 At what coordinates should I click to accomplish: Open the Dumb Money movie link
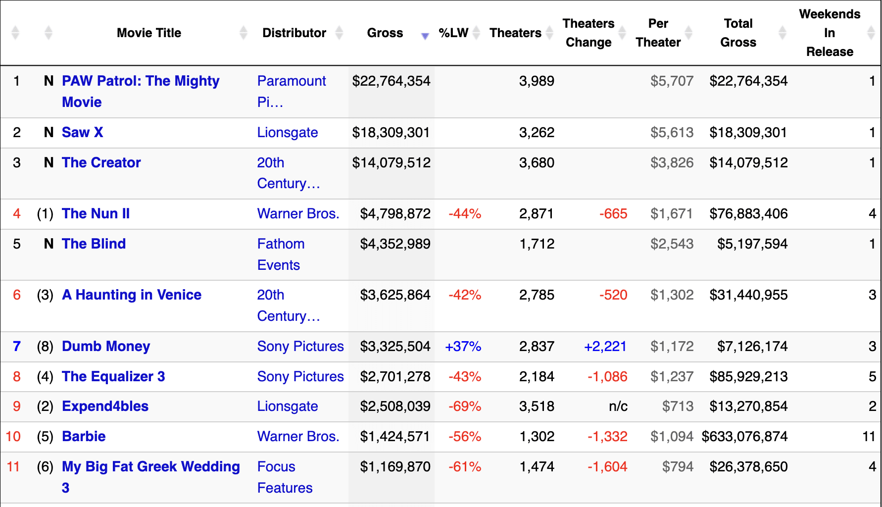106,346
